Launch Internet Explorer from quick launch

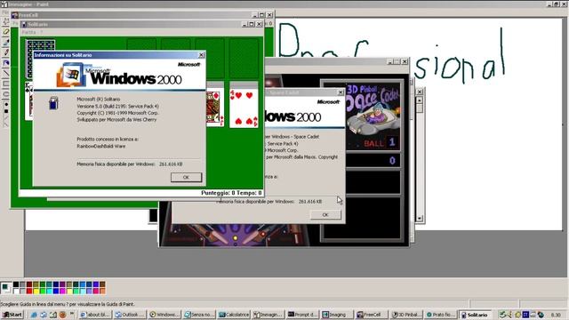pos(34,315)
